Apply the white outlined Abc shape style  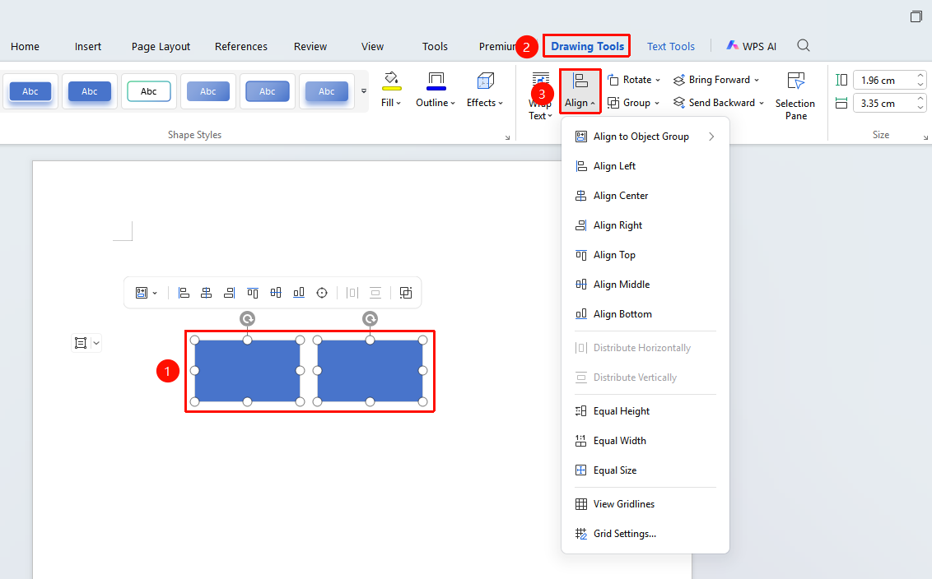coord(148,91)
